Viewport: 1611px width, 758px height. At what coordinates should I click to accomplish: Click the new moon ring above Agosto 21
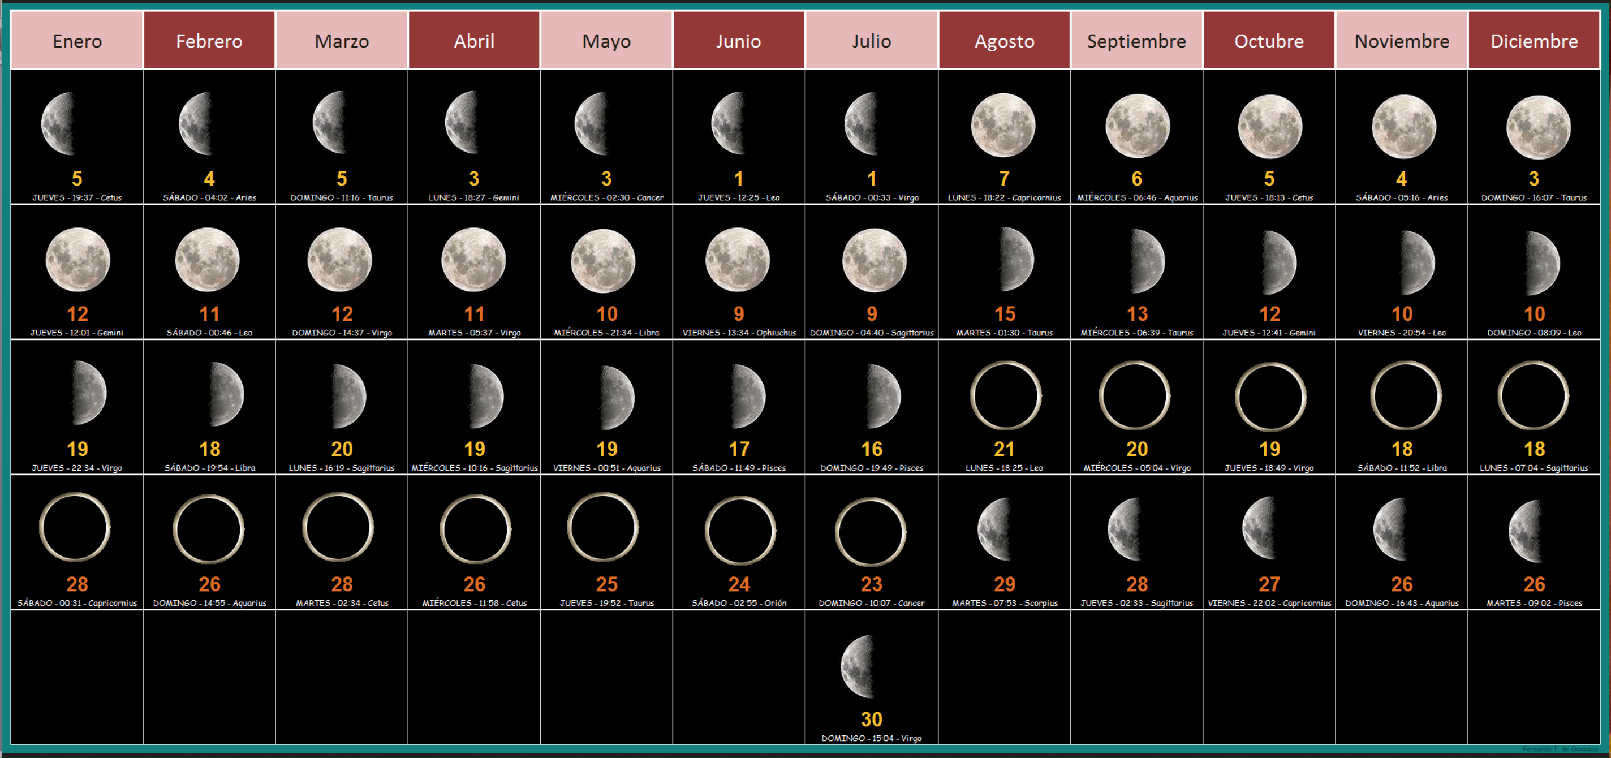pyautogui.click(x=1006, y=395)
